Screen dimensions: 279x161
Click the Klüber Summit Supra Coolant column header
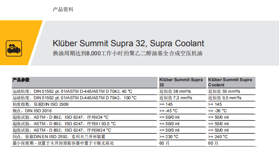point(231,82)
